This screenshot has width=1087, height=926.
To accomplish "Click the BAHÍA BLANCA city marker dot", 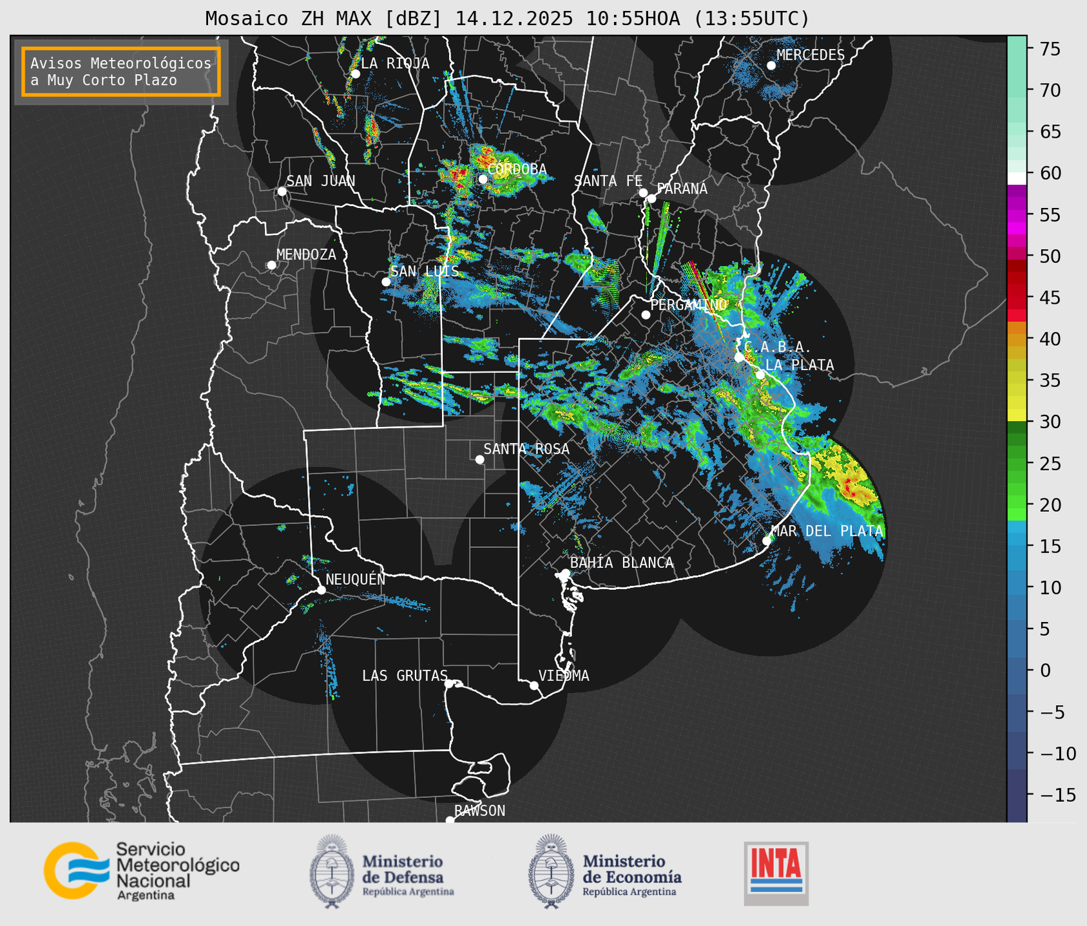I will click(x=565, y=573).
